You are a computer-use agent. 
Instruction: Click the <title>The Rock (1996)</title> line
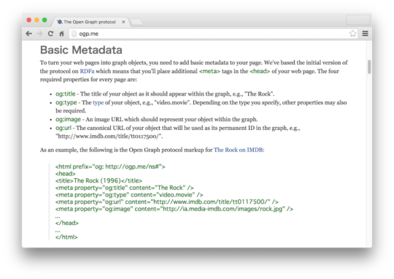pos(98,180)
